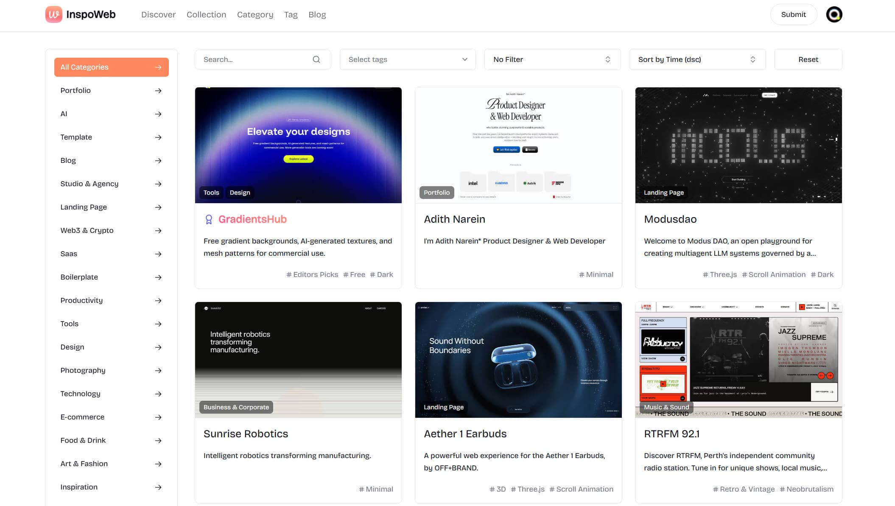The width and height of the screenshot is (895, 506).
Task: Click the arrow beside the E-commerce category
Action: click(x=158, y=417)
